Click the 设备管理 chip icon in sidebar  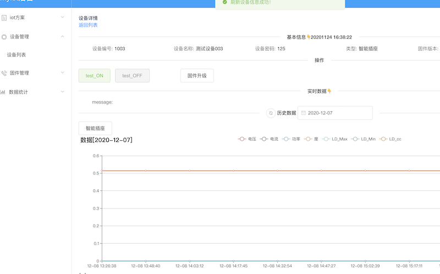pyautogui.click(x=4, y=37)
